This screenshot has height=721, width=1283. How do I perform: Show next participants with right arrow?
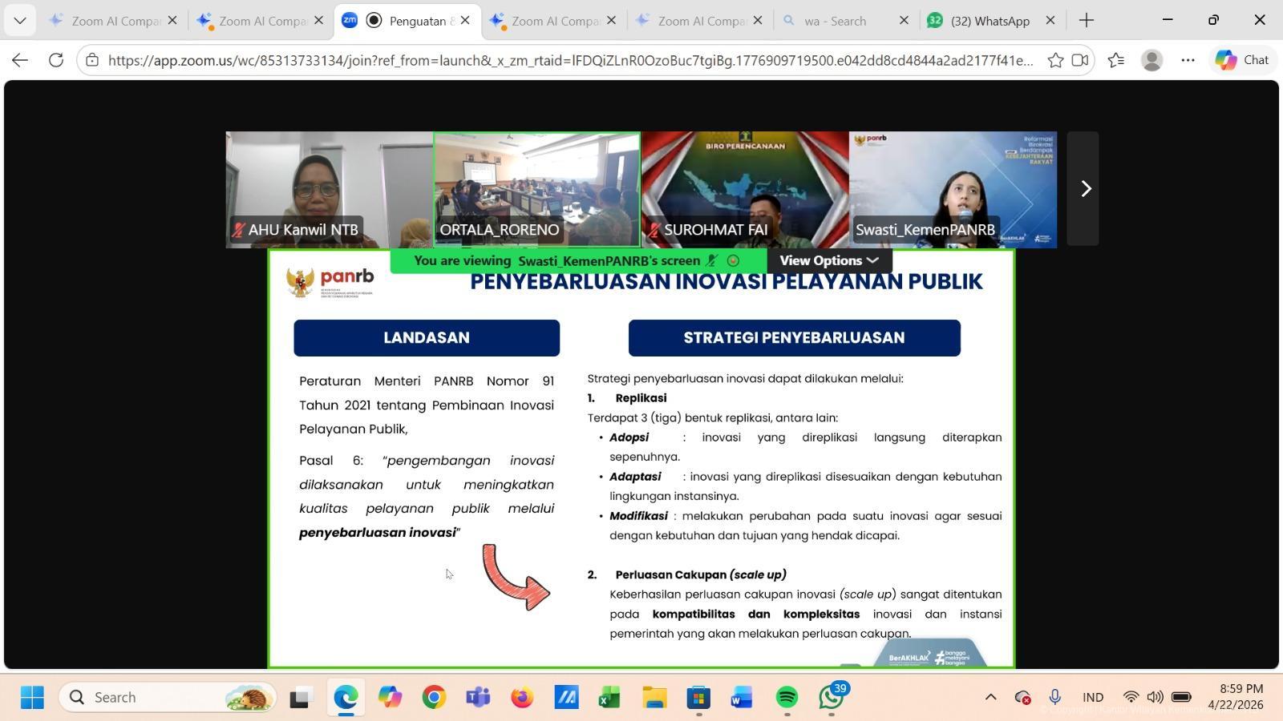(x=1085, y=189)
